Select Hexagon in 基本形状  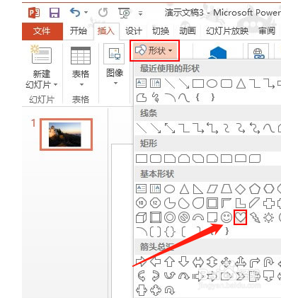(x=269, y=189)
